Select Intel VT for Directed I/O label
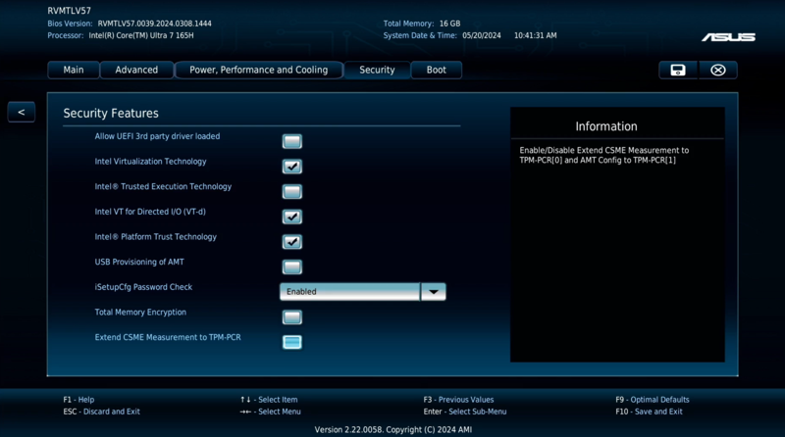The height and width of the screenshot is (437, 785). pos(150,212)
